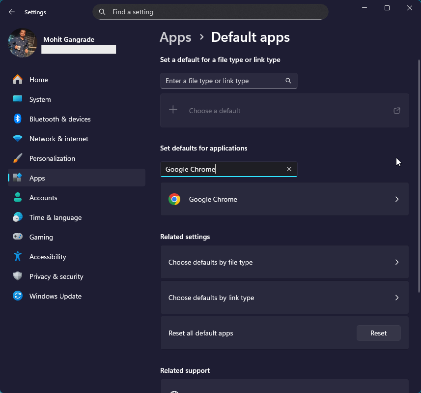Expand Choose defaults by link type

[x=397, y=298]
